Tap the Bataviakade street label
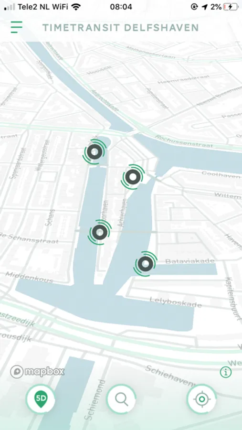Image resolution: width=242 pixels, height=430 pixels. pos(190,261)
